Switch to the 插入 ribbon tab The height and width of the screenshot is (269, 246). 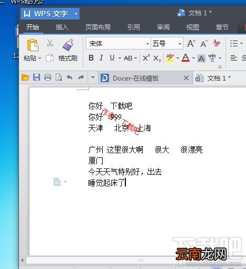(62, 27)
